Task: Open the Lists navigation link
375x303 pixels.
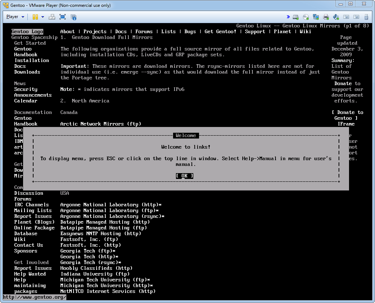Action: click(x=169, y=32)
